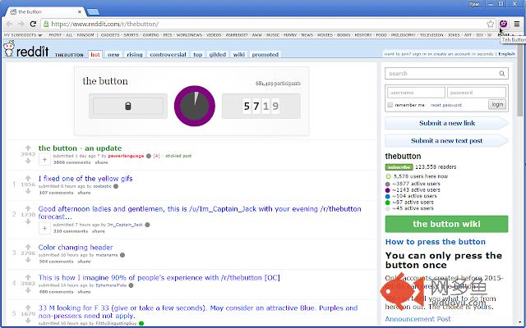Click the browser forward arrow

point(21,24)
